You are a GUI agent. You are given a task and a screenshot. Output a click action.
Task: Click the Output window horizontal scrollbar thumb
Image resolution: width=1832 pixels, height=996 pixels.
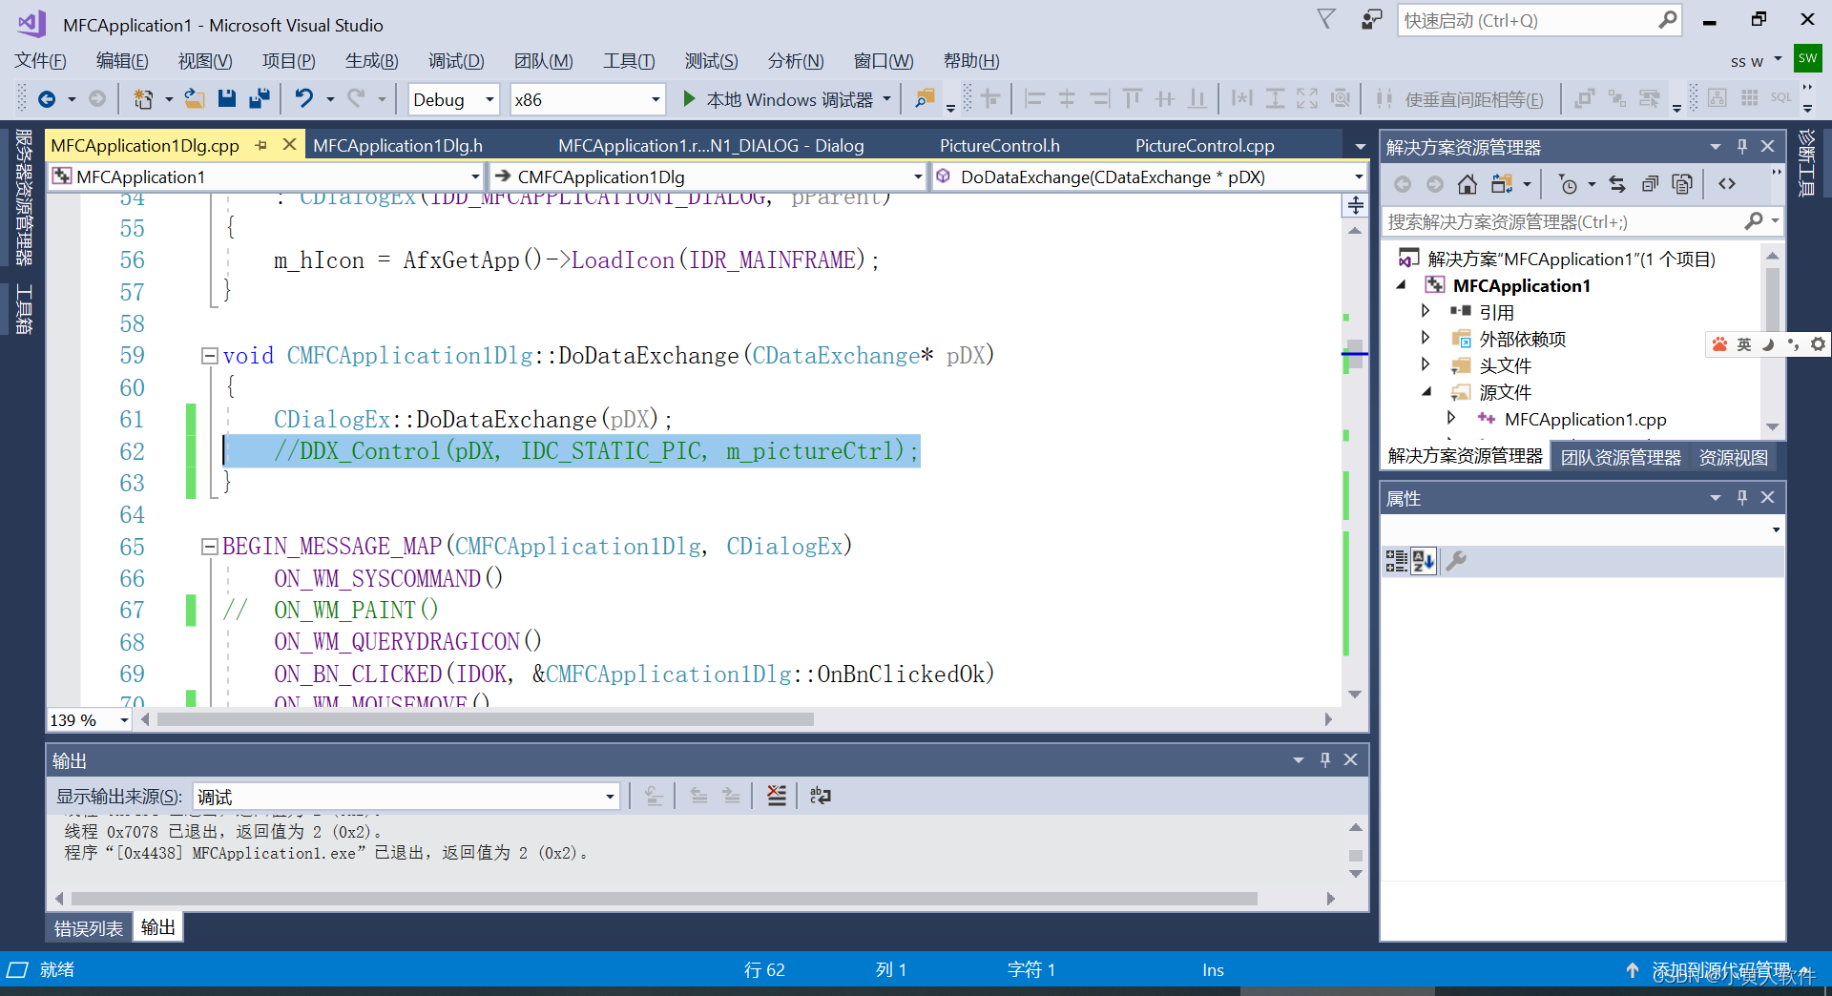[664, 898]
